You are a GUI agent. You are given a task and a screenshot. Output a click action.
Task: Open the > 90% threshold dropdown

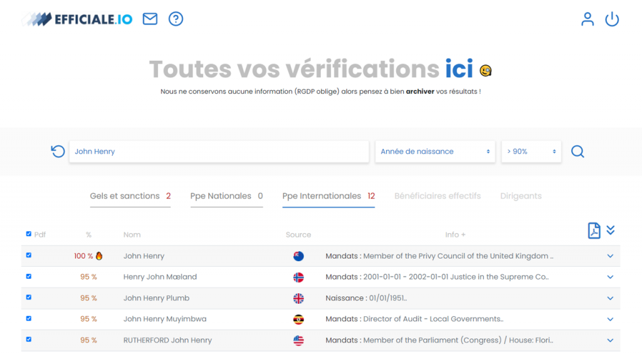531,152
